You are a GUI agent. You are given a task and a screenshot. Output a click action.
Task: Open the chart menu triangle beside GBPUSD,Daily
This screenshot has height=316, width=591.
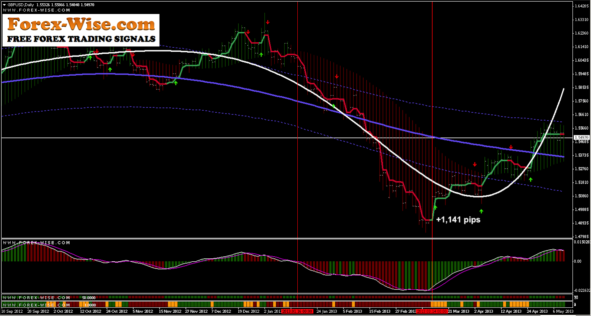point(4,5)
